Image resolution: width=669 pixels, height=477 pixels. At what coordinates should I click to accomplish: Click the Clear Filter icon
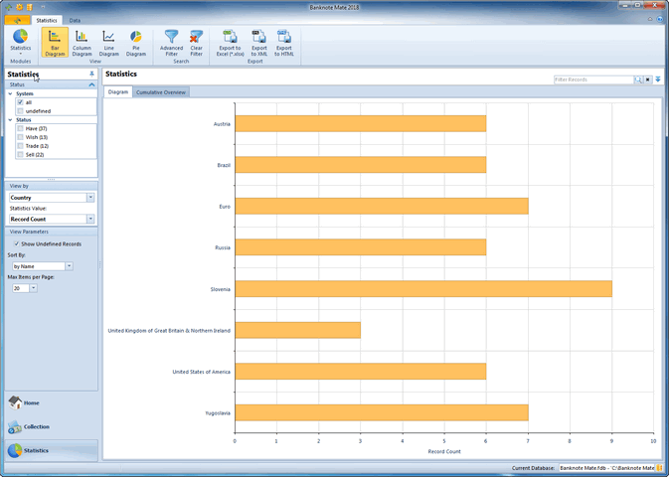[196, 42]
